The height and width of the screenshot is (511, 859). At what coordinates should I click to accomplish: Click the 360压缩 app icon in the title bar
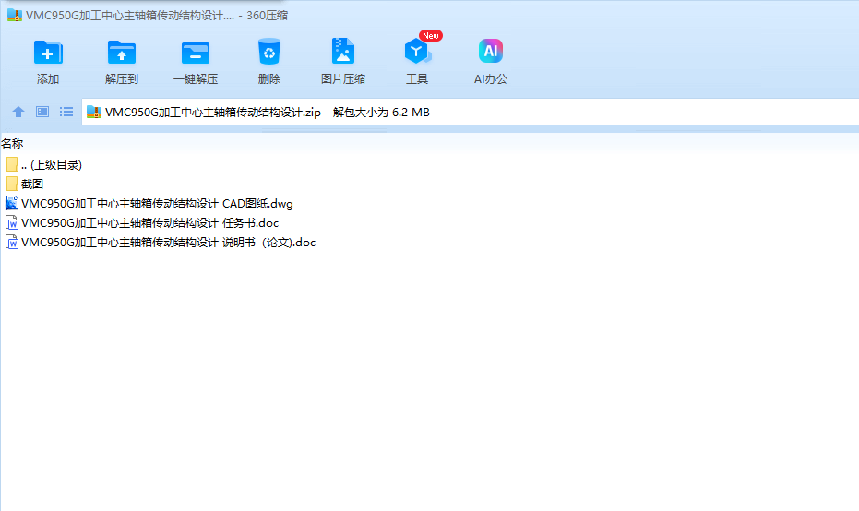[14, 16]
